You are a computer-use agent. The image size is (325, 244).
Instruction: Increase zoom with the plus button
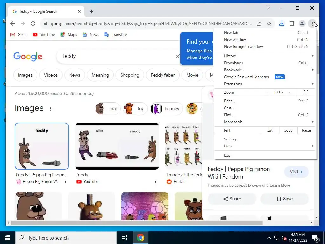[290, 92]
